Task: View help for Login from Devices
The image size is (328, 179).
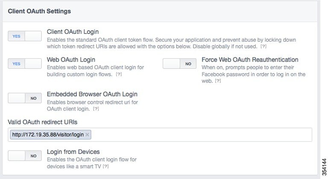Action: [x=105, y=166]
